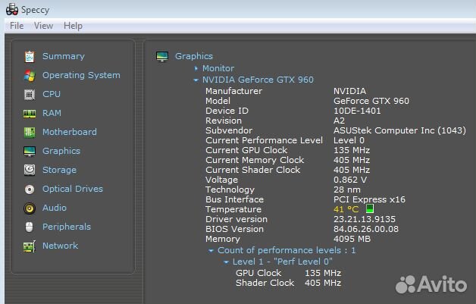The image size is (476, 304).
Task: Click the Speccy app icon in title bar
Action: coord(12,9)
